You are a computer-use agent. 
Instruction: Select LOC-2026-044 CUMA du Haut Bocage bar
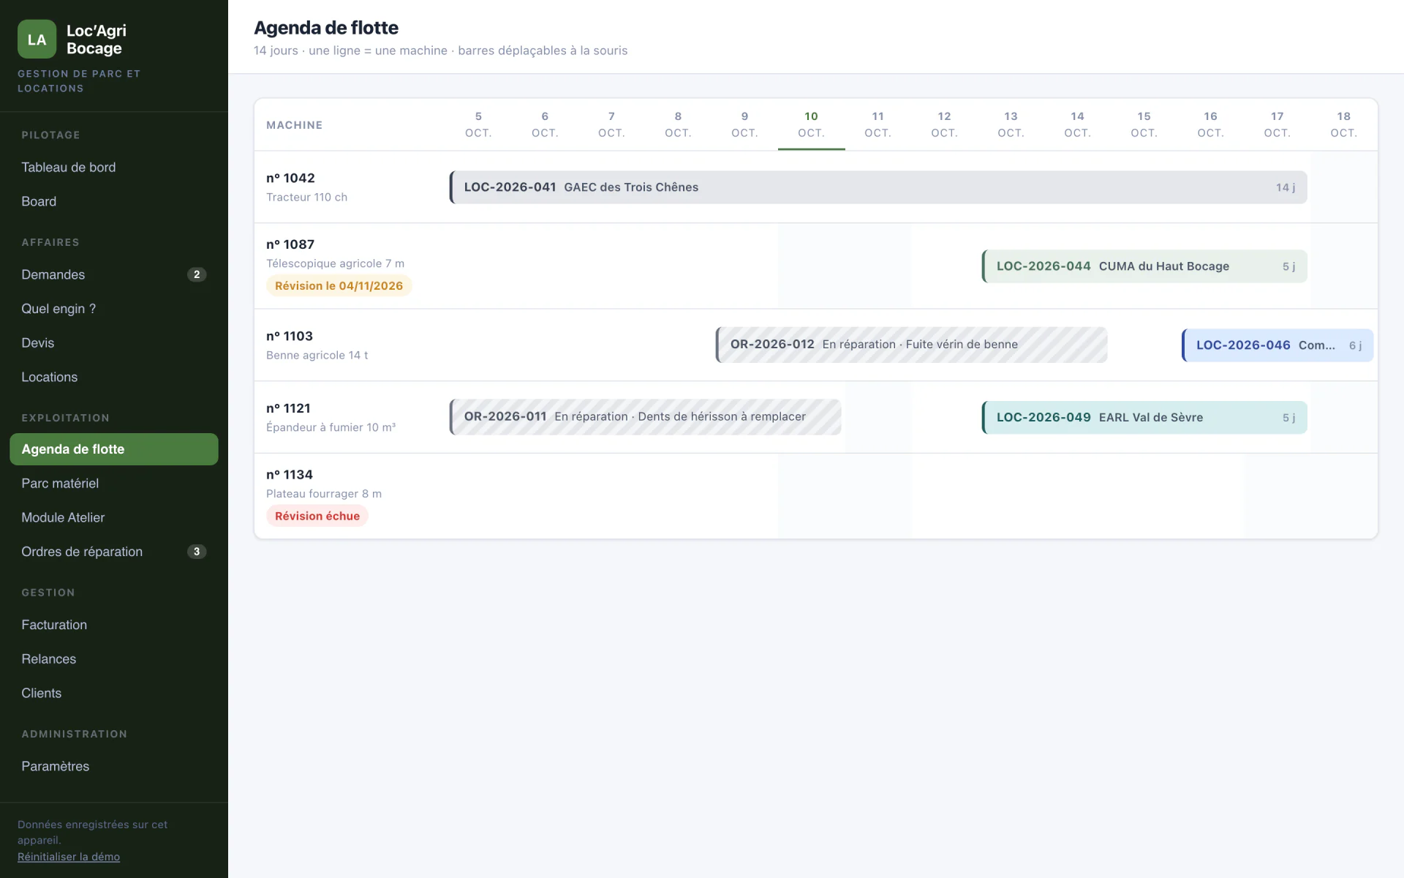pos(1144,266)
